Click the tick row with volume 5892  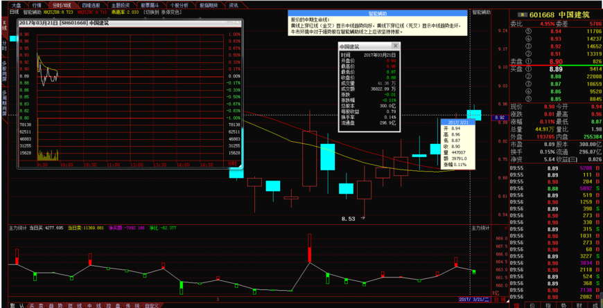point(556,188)
